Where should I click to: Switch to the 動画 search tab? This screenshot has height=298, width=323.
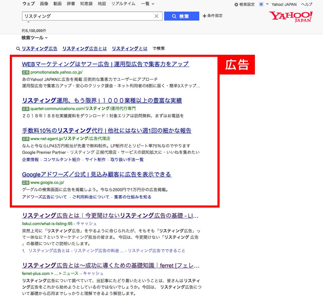pos(58,4)
